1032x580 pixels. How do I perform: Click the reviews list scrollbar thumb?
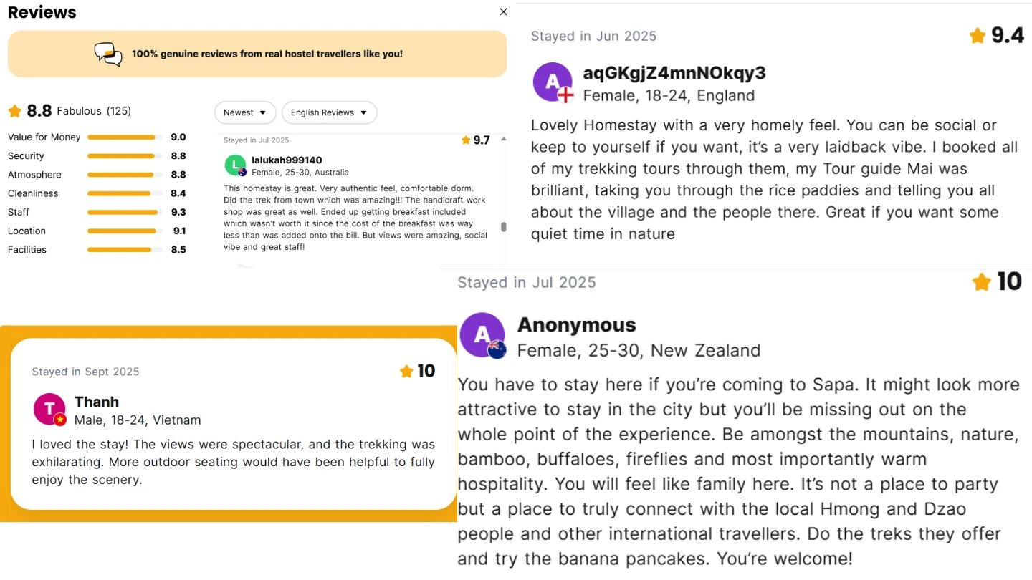point(503,227)
